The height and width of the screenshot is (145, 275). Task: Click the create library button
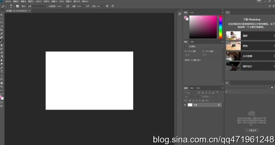[251, 130]
